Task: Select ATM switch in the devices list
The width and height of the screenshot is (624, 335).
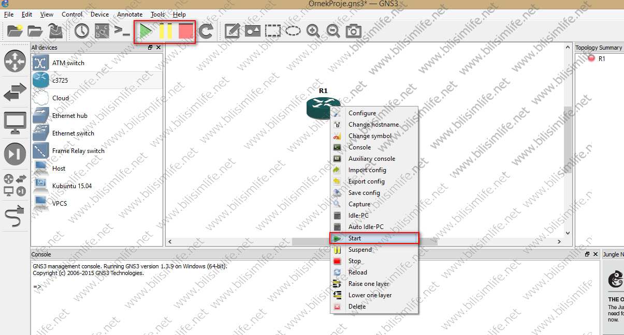Action: point(97,63)
